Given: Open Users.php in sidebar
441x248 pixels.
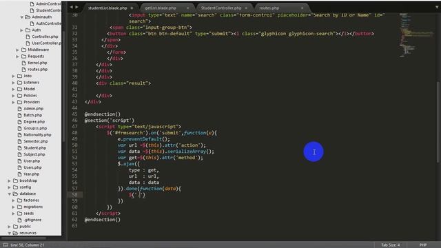Looking at the screenshot, I should (x=32, y=167).
